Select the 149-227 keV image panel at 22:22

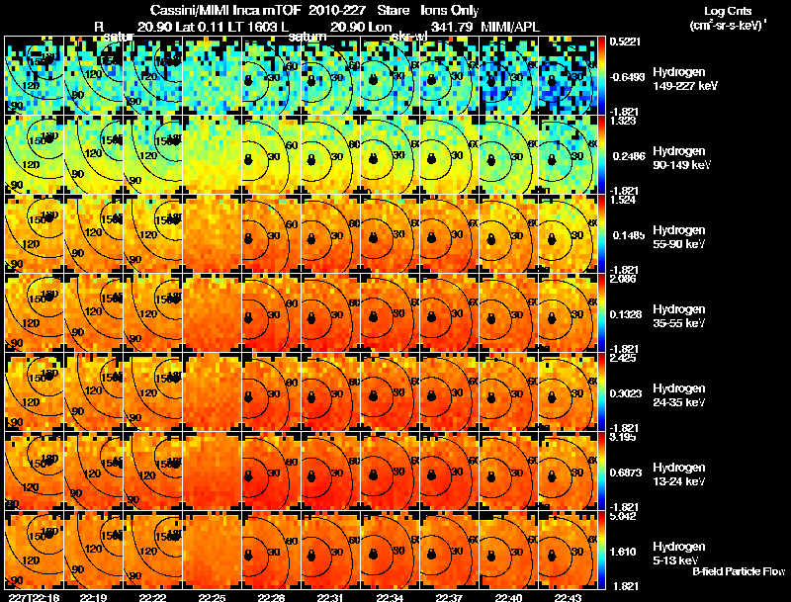pos(153,76)
